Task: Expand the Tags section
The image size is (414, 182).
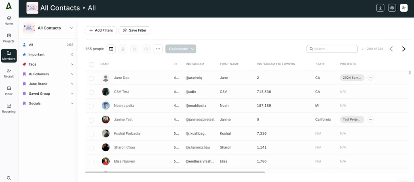Action: (x=72, y=64)
